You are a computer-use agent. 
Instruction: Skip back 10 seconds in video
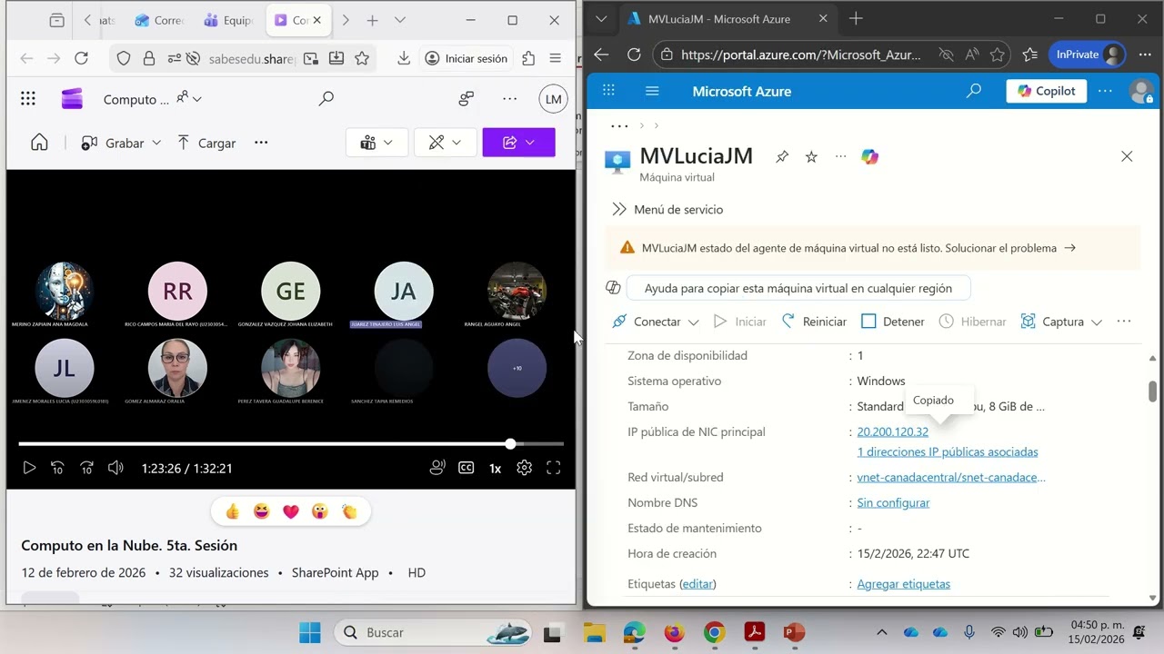57,468
